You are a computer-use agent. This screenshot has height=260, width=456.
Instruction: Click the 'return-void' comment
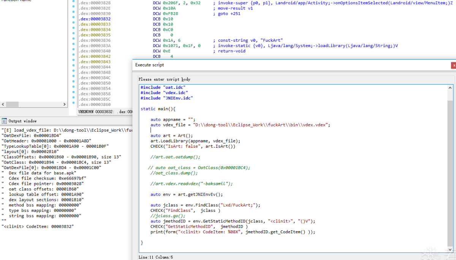tap(229, 51)
